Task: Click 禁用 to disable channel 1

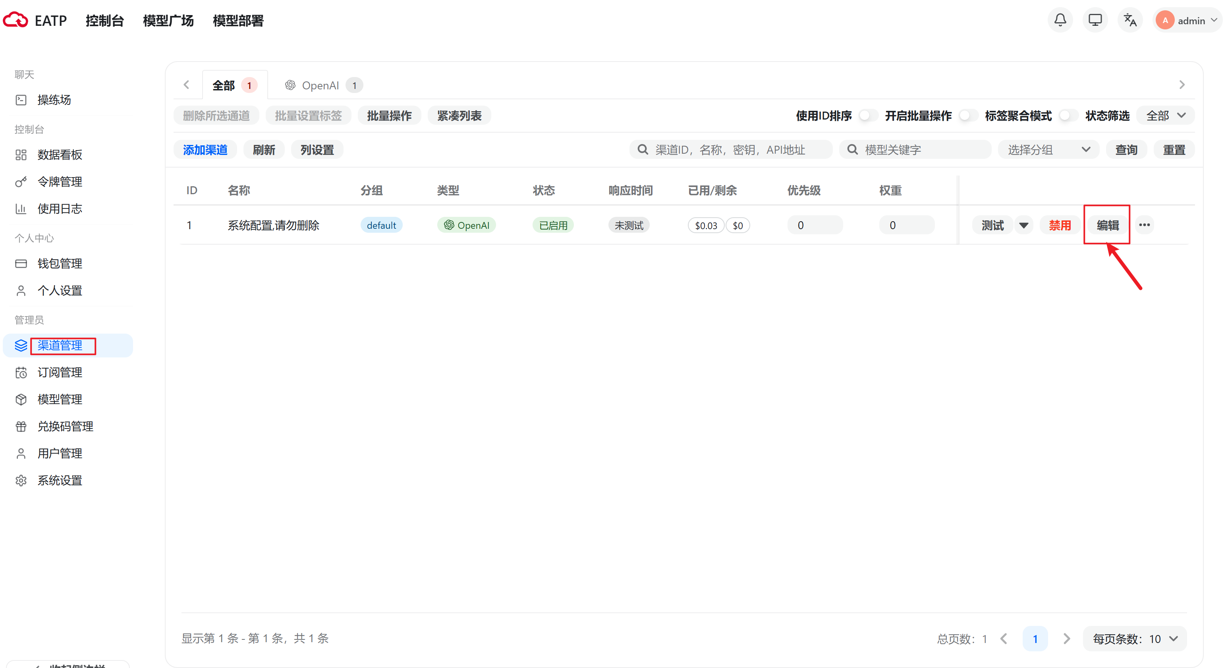Action: click(x=1060, y=225)
